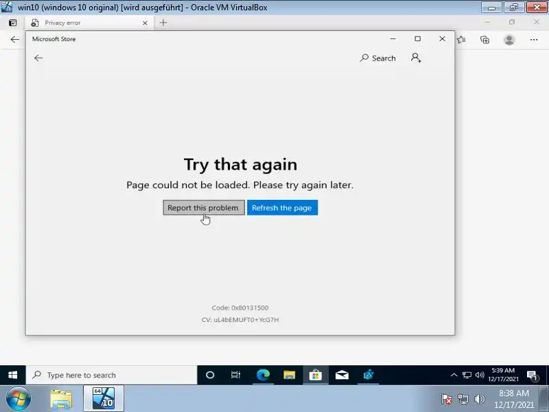Open Task View on Windows 10 taskbar

pyautogui.click(x=235, y=375)
